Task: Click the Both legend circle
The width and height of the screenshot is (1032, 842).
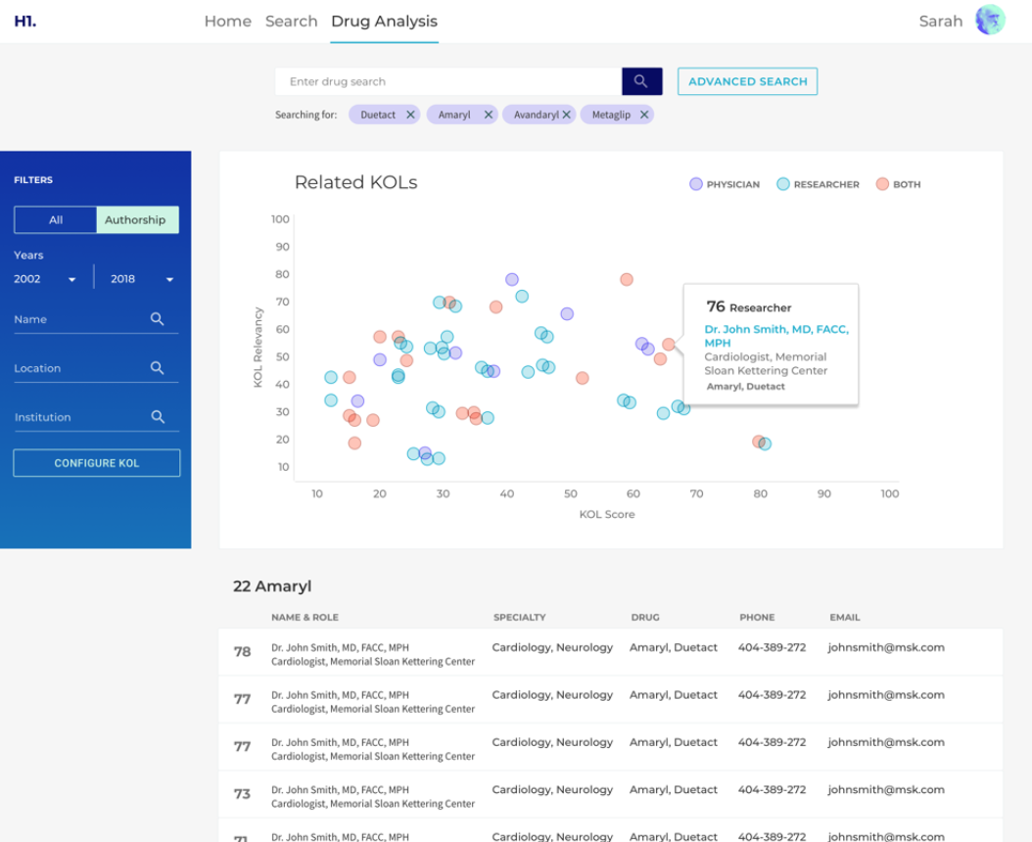Action: click(x=882, y=184)
